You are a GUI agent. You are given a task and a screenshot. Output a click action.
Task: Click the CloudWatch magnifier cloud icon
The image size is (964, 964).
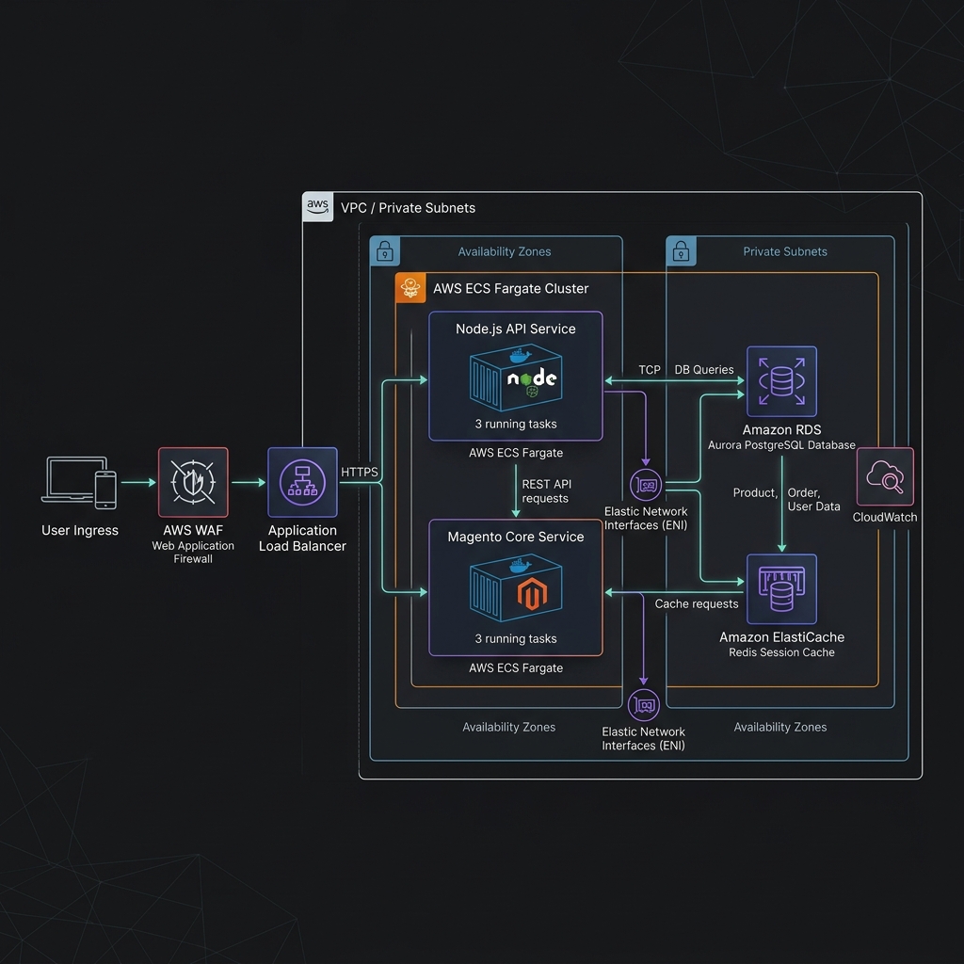[x=885, y=476]
